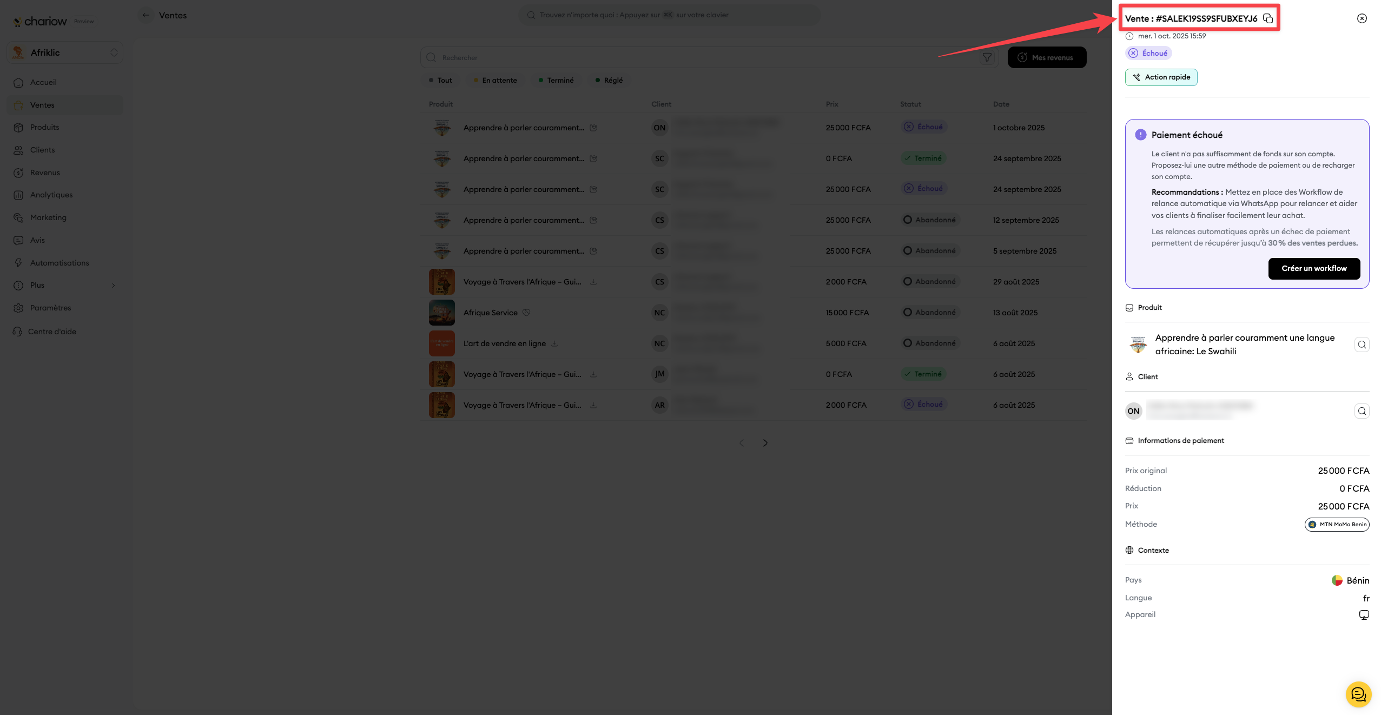Open client details via magnifier icon
Screen dimensions: 1381x715
point(1362,411)
